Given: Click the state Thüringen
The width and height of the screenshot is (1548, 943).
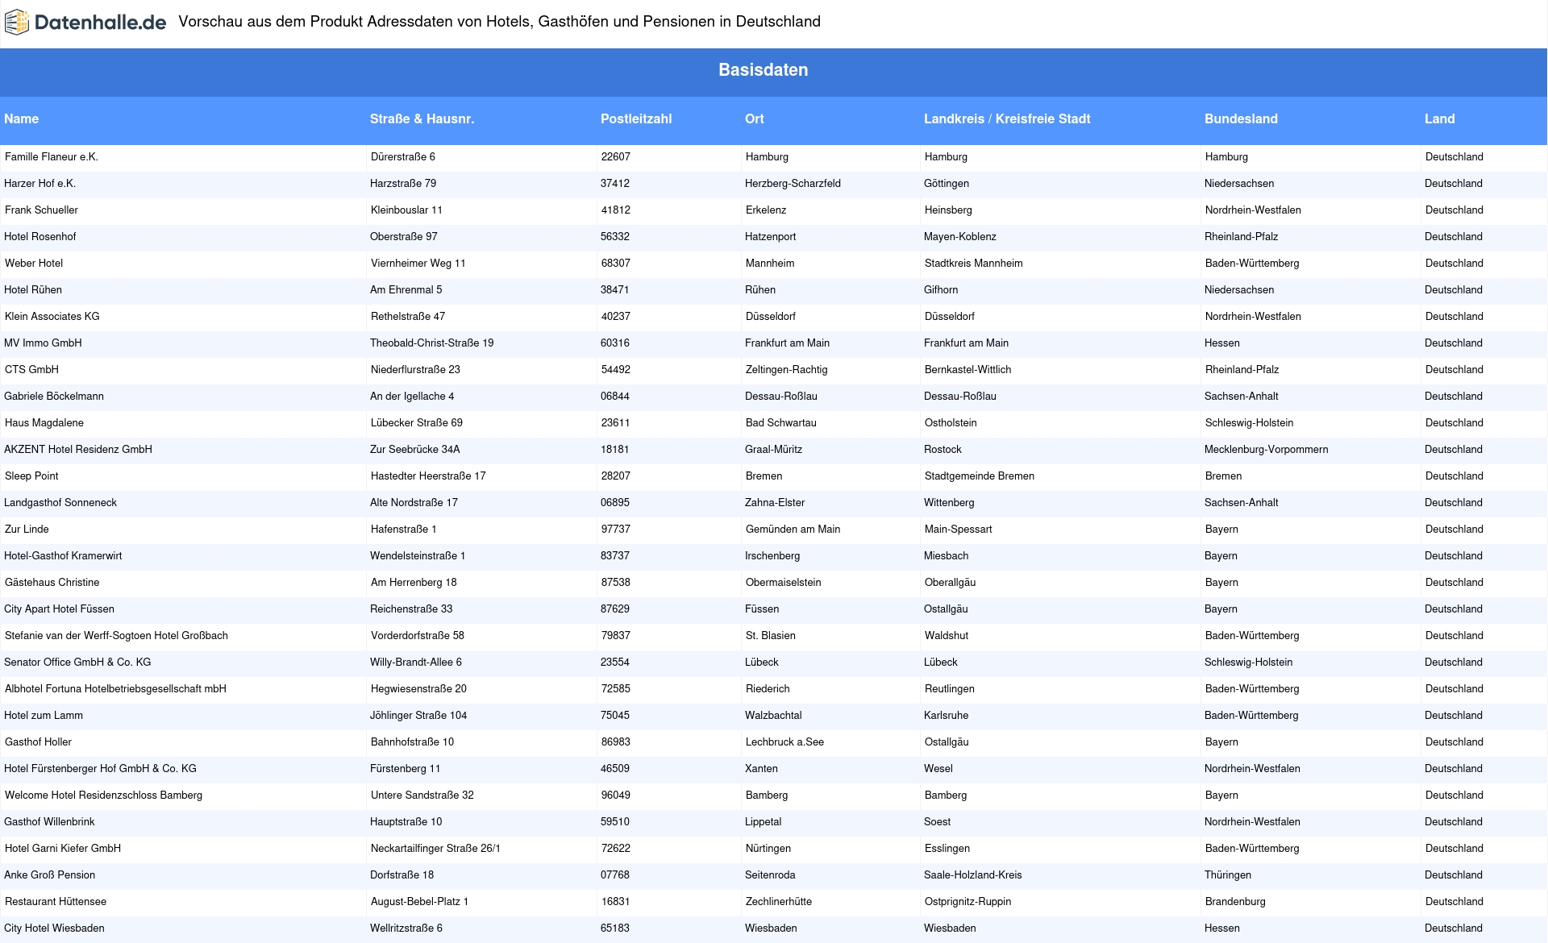Looking at the screenshot, I should pos(1228,875).
